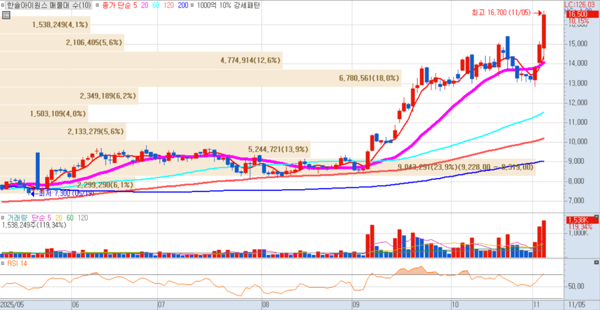Click the tallest red volume bar at far right
This screenshot has height=310, width=600.
tap(543, 239)
